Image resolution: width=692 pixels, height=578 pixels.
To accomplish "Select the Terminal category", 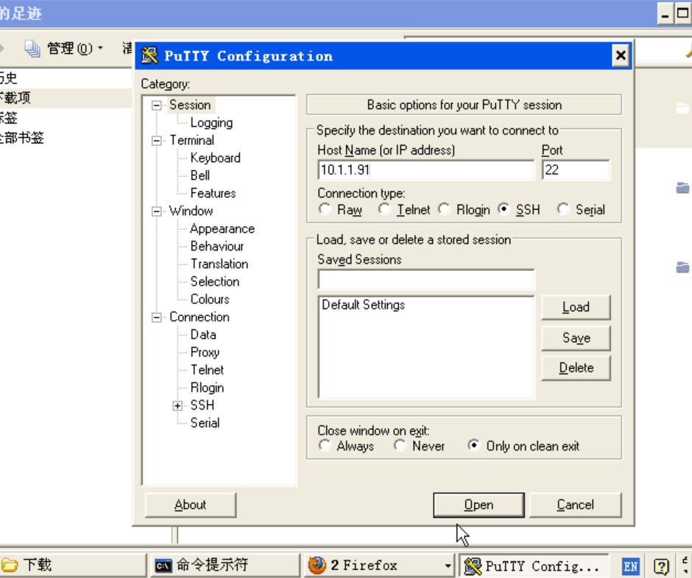I will click(191, 141).
